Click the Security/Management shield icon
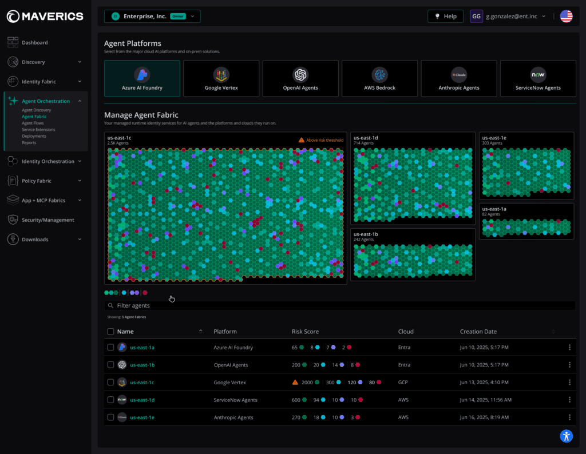 click(x=13, y=220)
